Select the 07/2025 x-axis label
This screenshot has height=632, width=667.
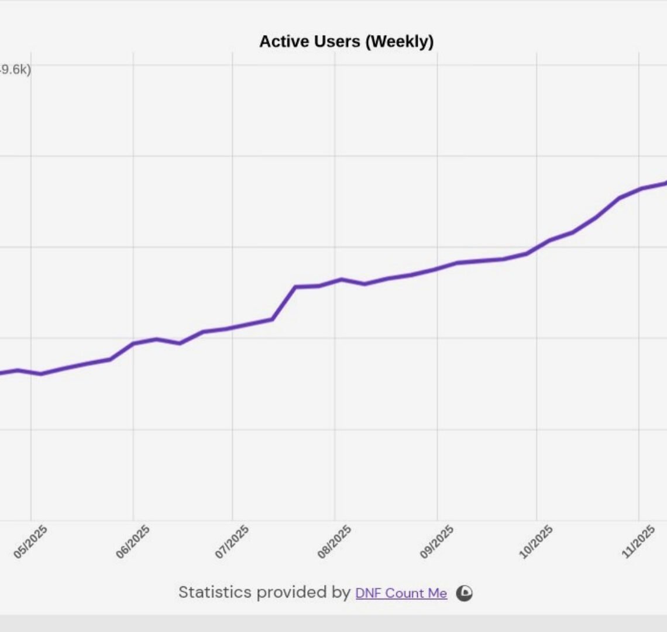click(x=232, y=541)
